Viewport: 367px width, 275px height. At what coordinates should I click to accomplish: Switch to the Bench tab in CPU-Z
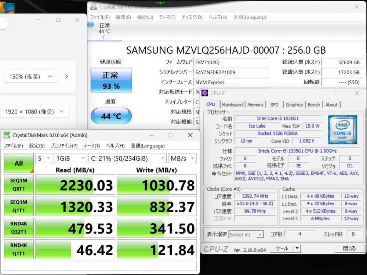click(313, 105)
